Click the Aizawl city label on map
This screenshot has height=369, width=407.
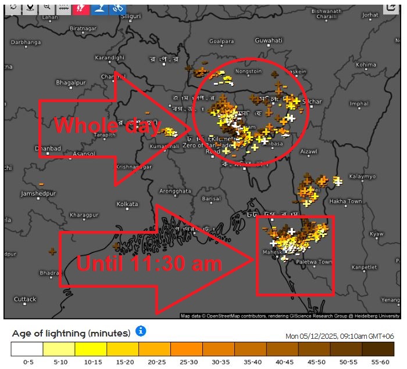pos(309,150)
